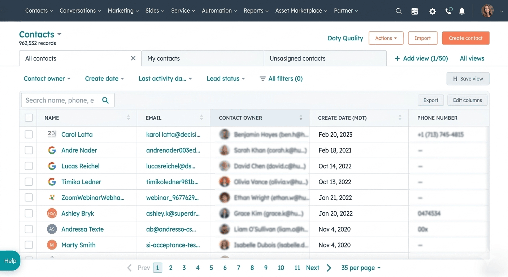Tick the select-all header checkbox
508x277 pixels.
29,118
